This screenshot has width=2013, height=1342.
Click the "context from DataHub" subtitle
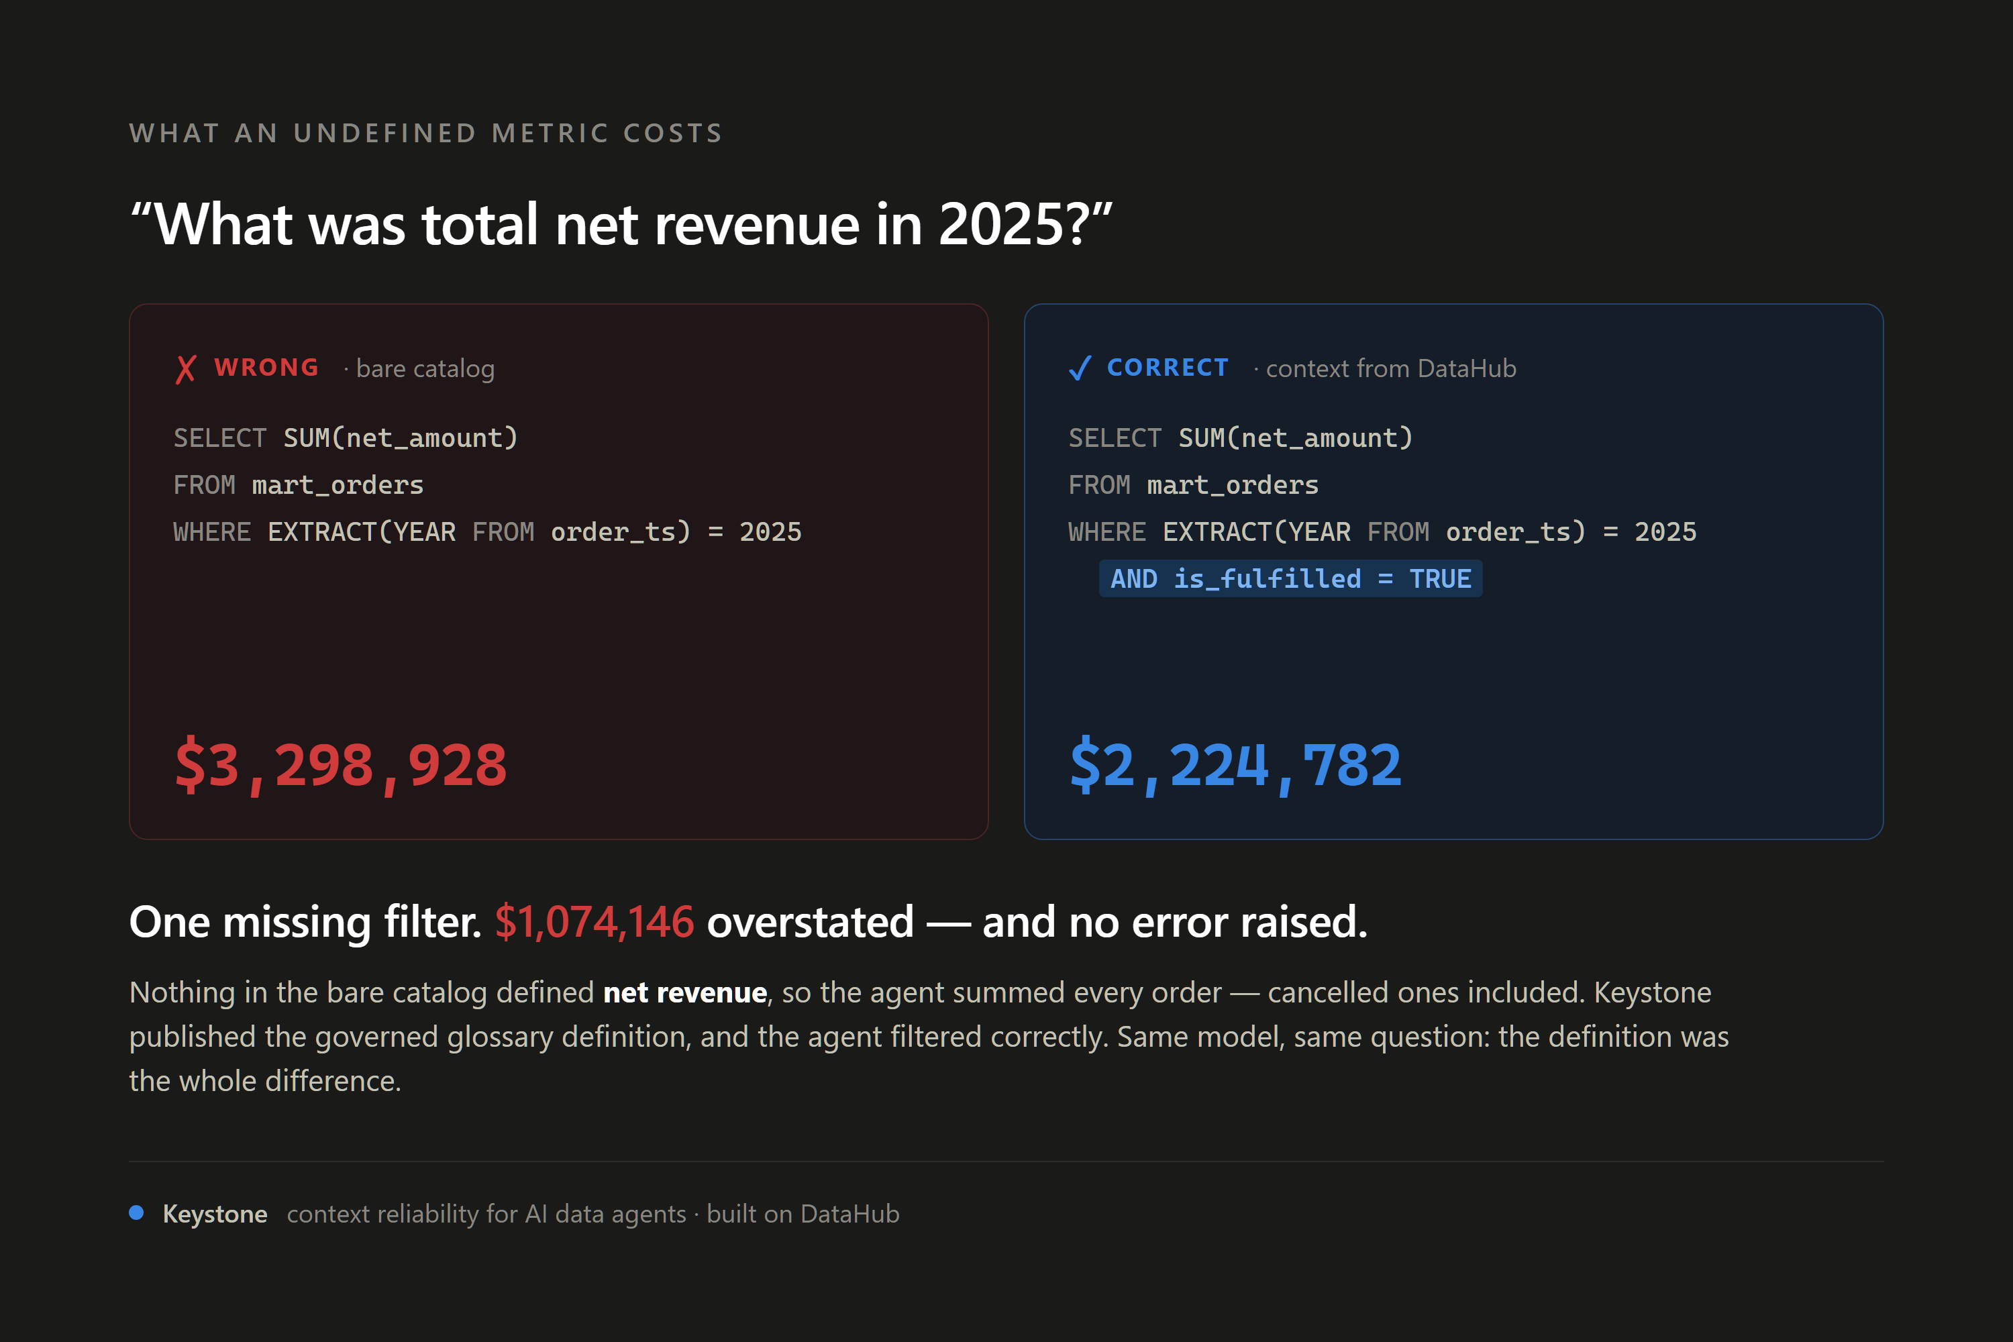pos(1391,368)
